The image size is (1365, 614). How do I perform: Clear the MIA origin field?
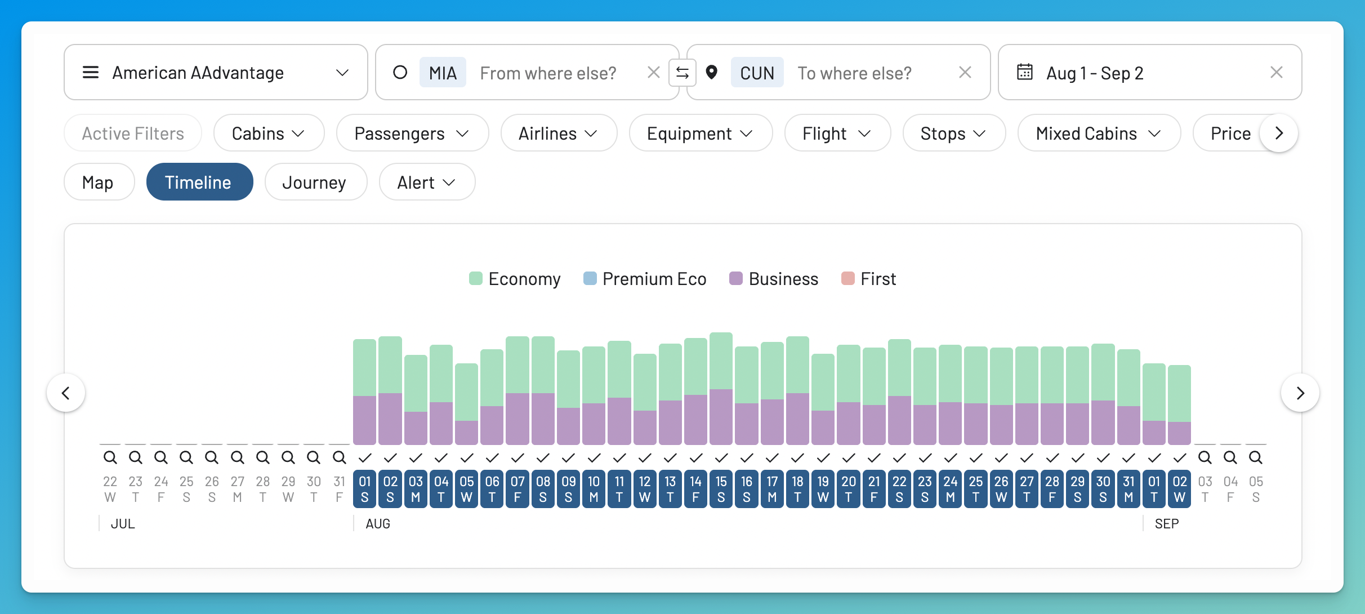(x=653, y=73)
